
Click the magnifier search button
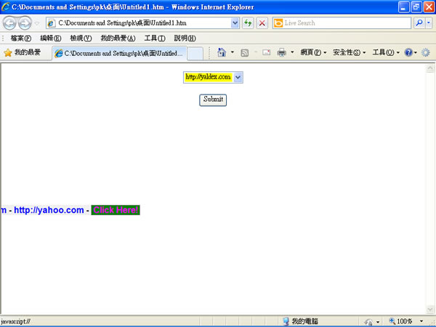[x=419, y=23]
